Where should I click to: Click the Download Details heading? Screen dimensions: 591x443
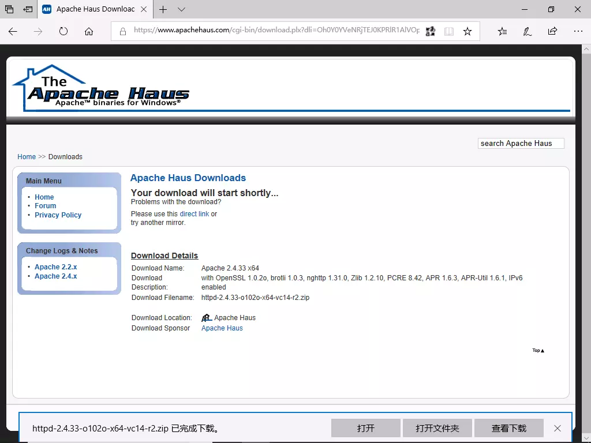(164, 256)
